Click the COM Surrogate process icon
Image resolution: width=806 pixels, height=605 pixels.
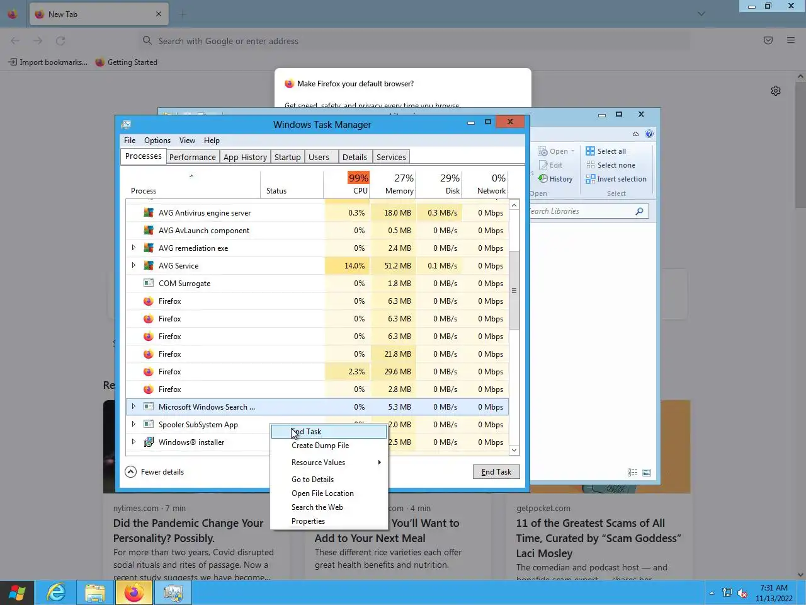click(x=149, y=284)
